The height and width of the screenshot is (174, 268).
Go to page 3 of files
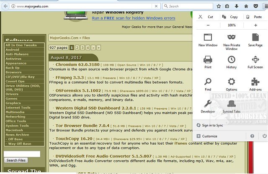[82, 48]
